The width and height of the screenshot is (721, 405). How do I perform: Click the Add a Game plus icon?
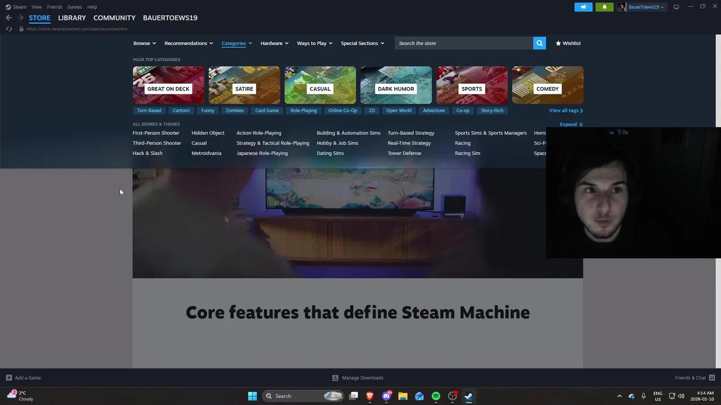pyautogui.click(x=8, y=378)
